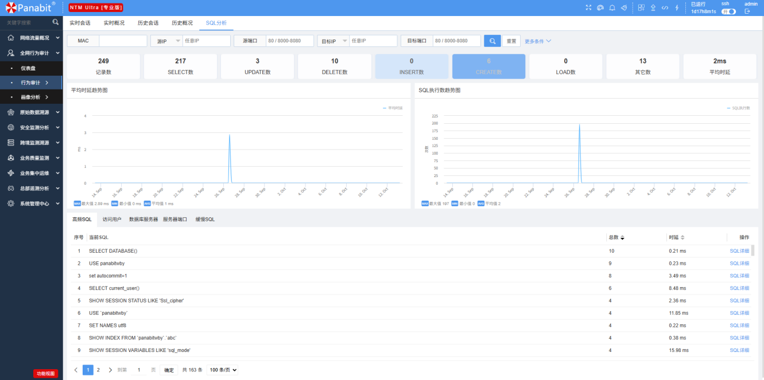Sort the table by 总数 column

[x=622, y=237]
